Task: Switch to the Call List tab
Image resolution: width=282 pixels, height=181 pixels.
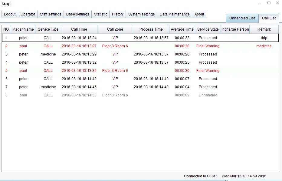Action: pos(269,18)
